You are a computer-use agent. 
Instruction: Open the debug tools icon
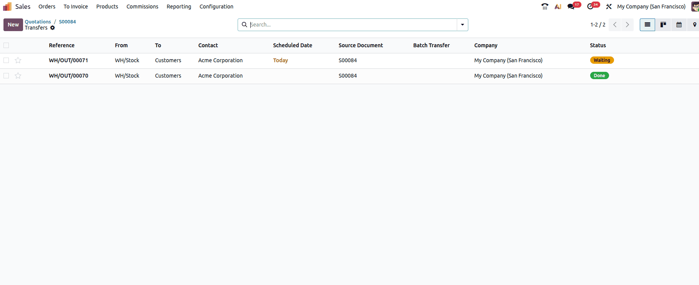[x=609, y=7]
